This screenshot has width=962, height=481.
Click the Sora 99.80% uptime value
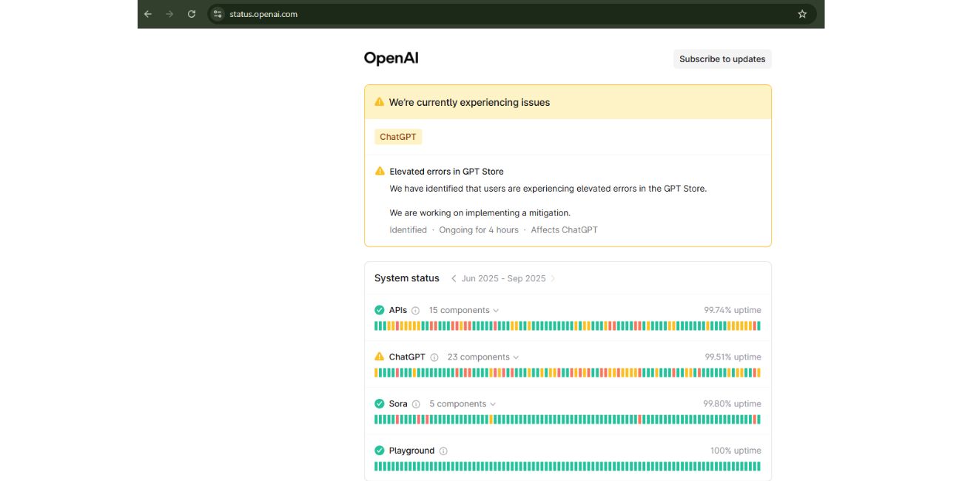pos(732,404)
